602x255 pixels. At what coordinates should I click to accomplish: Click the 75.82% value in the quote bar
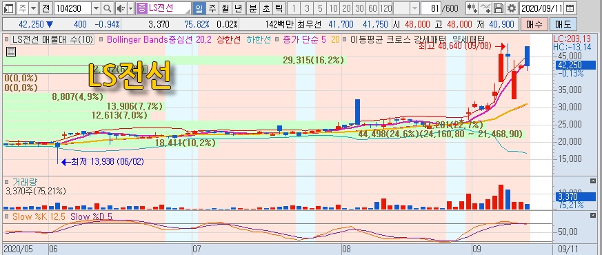197,25
